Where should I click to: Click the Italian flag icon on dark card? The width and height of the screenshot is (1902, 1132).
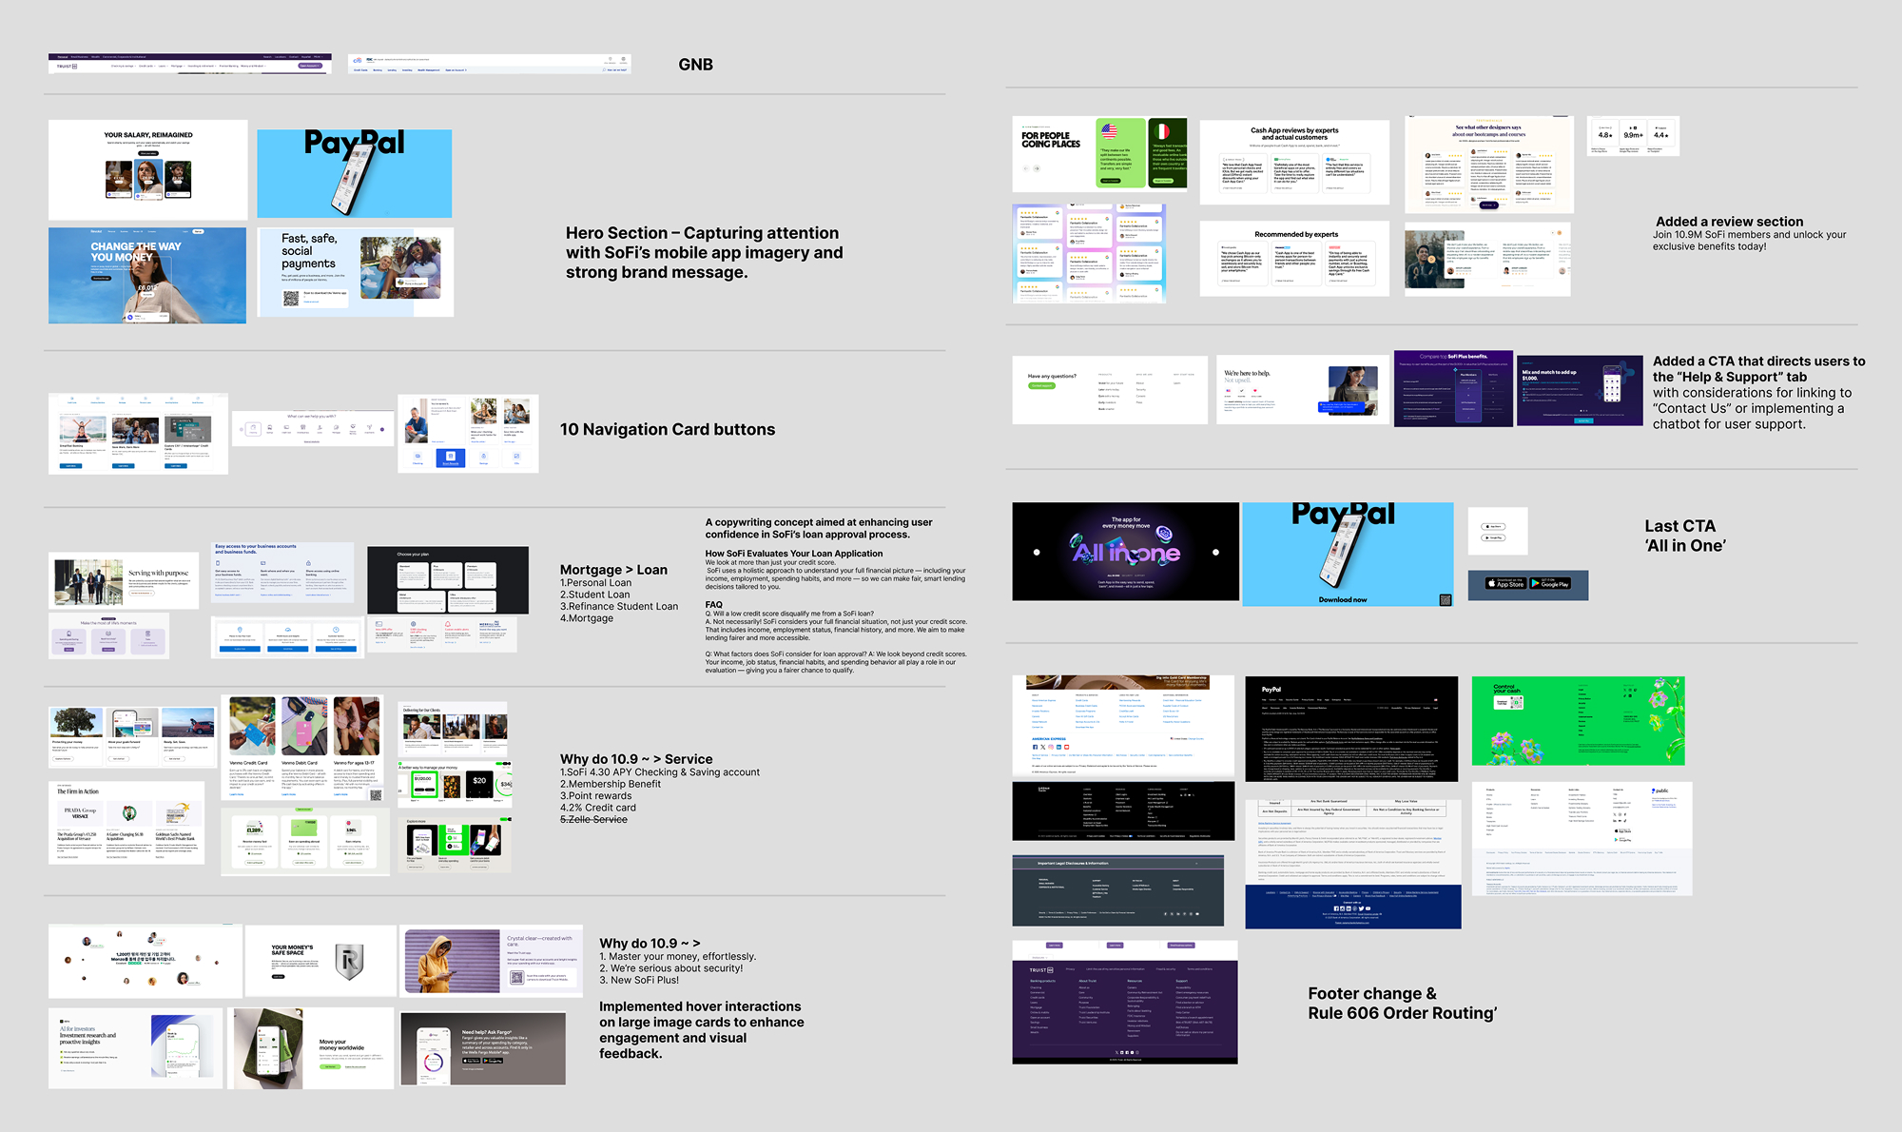click(1160, 131)
